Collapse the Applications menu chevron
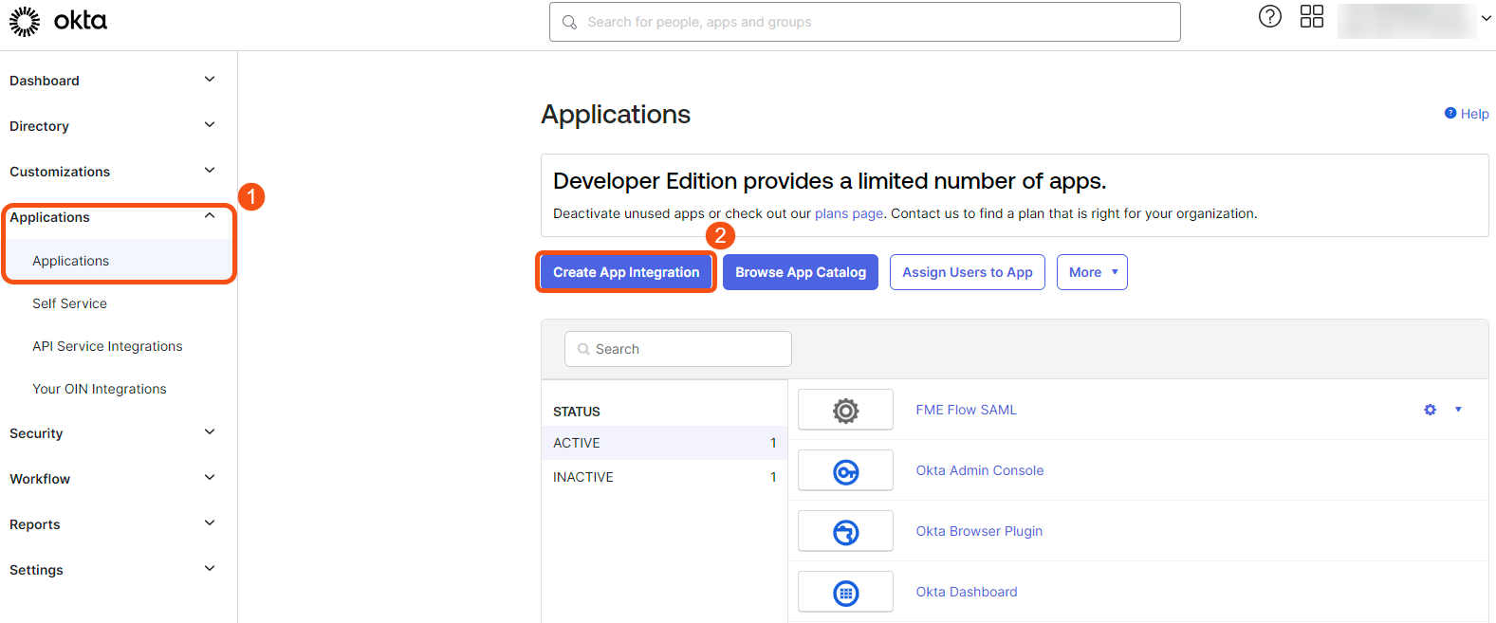This screenshot has width=1496, height=623. pos(210,216)
